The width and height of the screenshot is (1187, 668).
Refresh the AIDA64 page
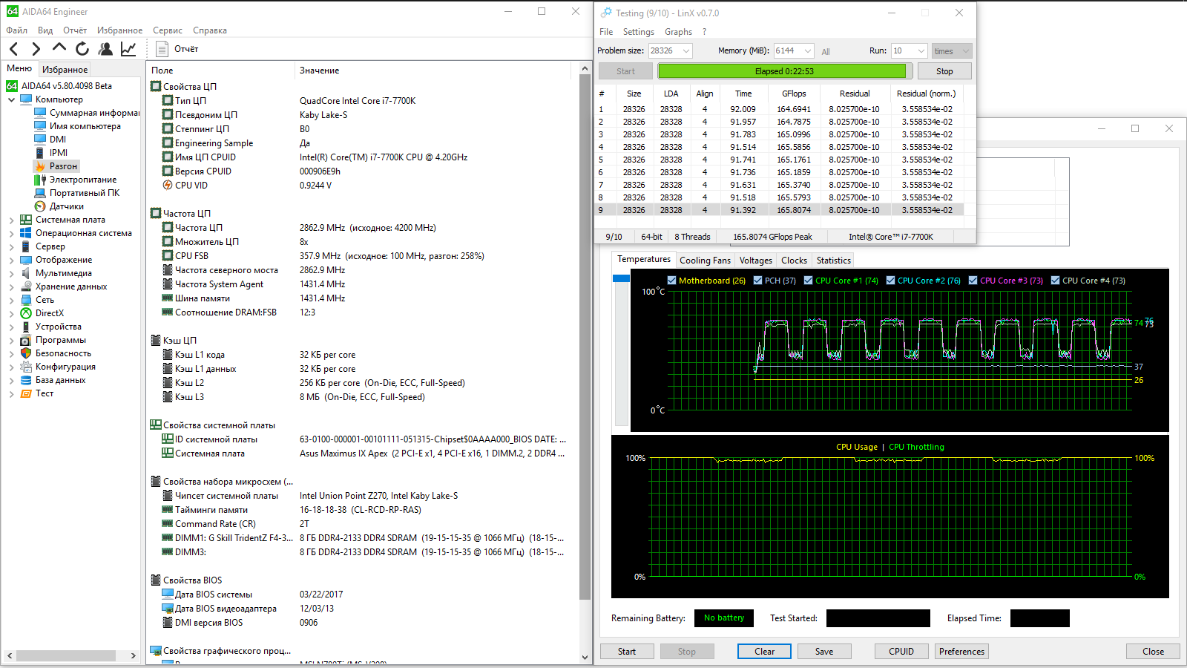(82, 49)
